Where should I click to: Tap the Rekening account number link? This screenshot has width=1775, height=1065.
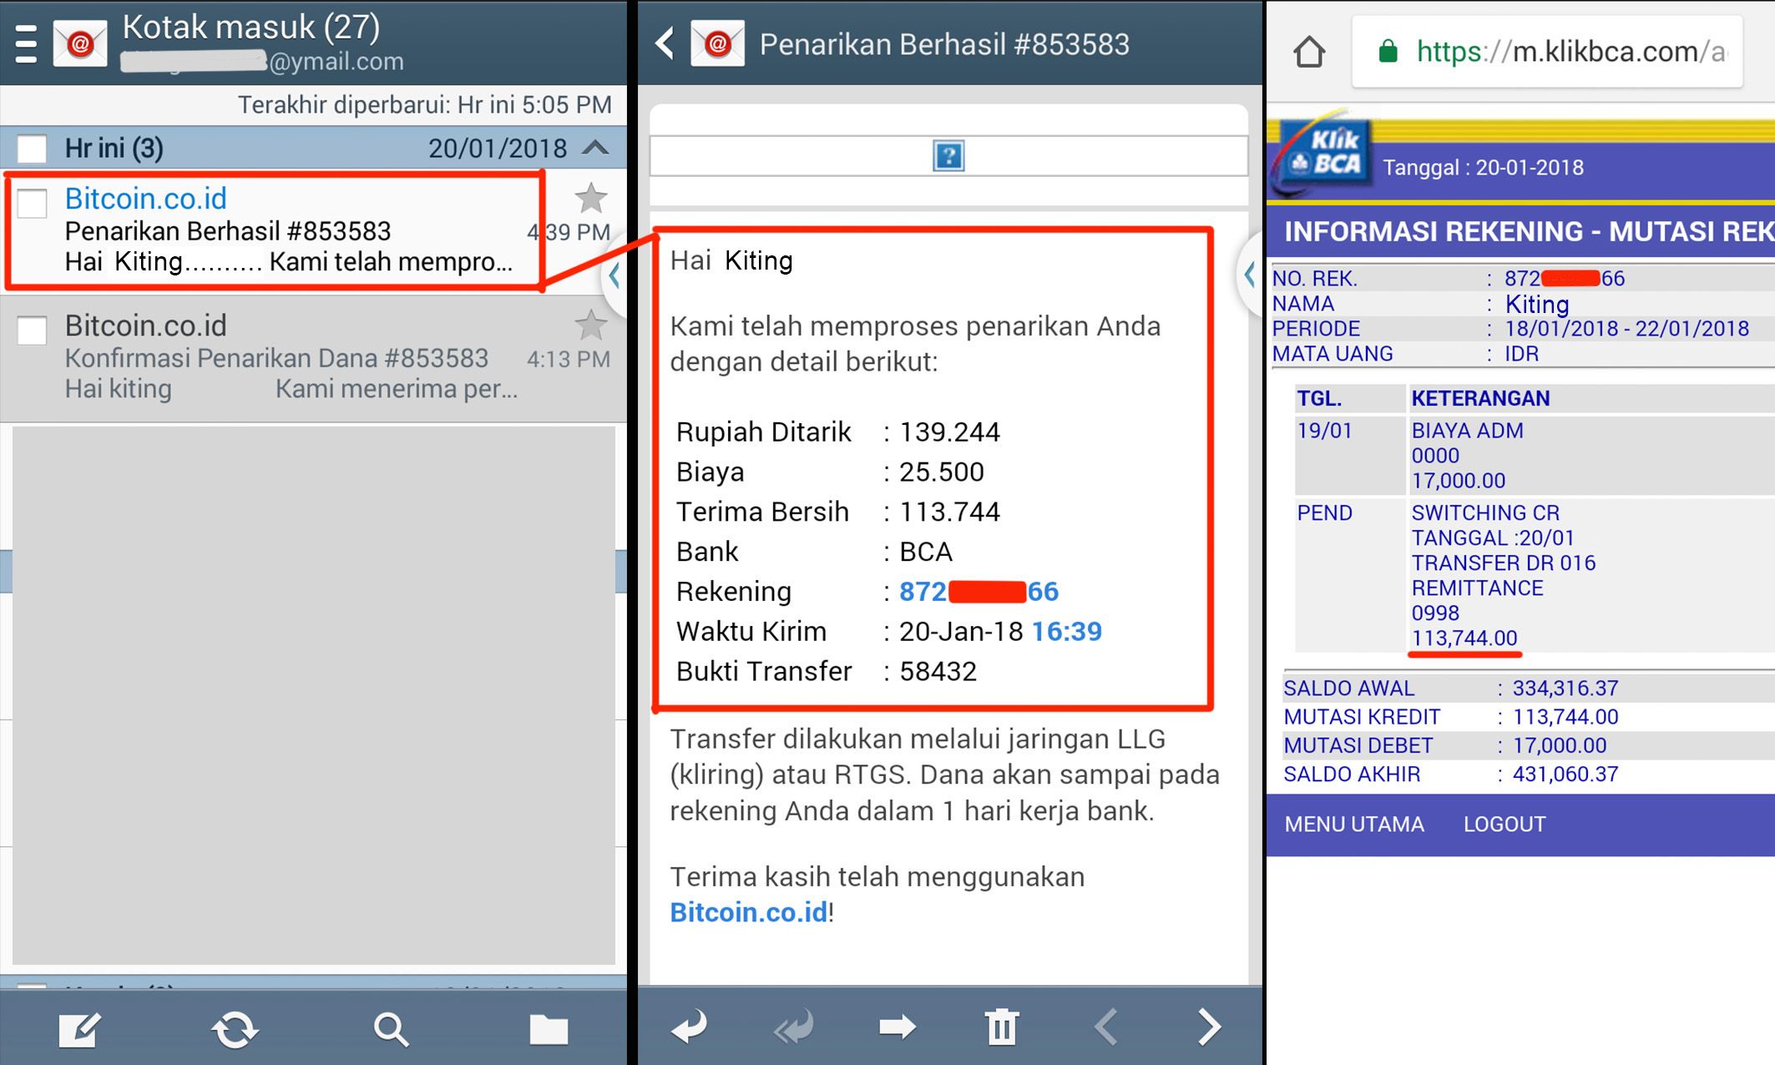pos(979,591)
